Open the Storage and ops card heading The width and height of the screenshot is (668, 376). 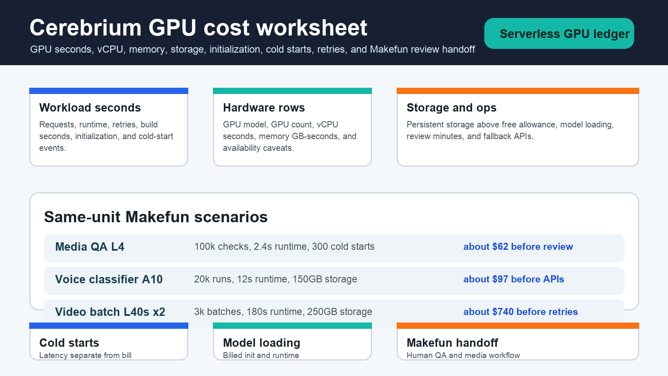(x=452, y=108)
